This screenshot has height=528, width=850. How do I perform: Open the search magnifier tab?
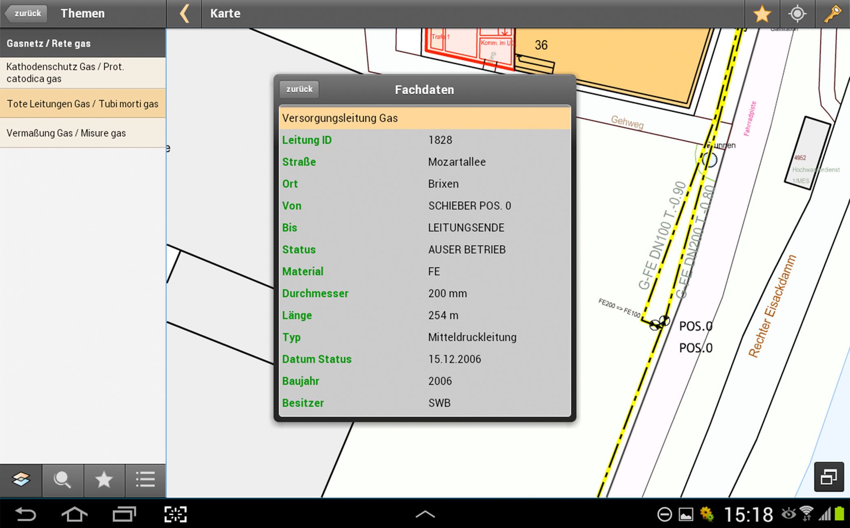pos(63,480)
